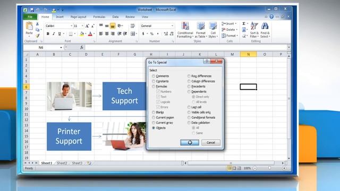Open the font name Calibri dropdown
Screen dimensions: 340x191
(x=71, y=26)
